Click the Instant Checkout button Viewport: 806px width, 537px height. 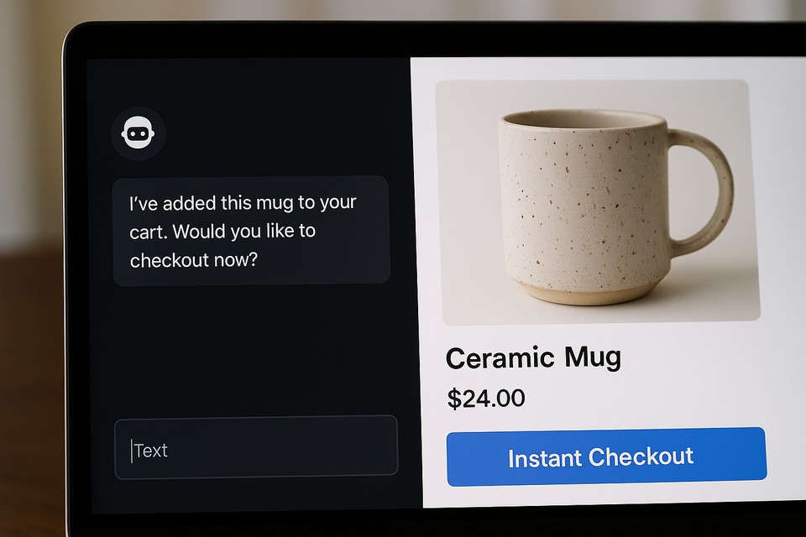pos(606,456)
